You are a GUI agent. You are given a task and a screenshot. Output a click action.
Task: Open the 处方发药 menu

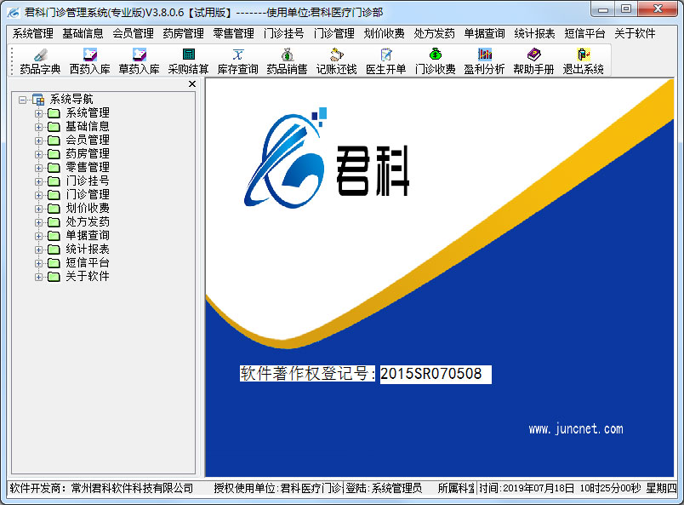[x=434, y=33]
